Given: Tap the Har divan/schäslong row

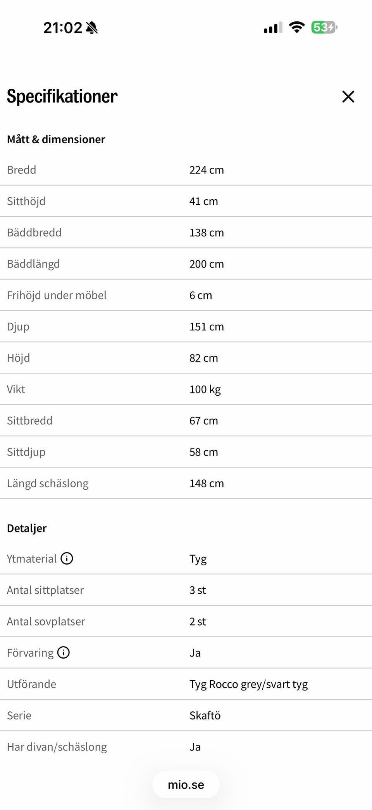Looking at the screenshot, I should click(x=186, y=747).
